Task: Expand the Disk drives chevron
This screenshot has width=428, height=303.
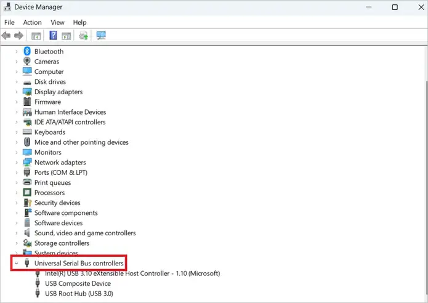Action: point(17,82)
